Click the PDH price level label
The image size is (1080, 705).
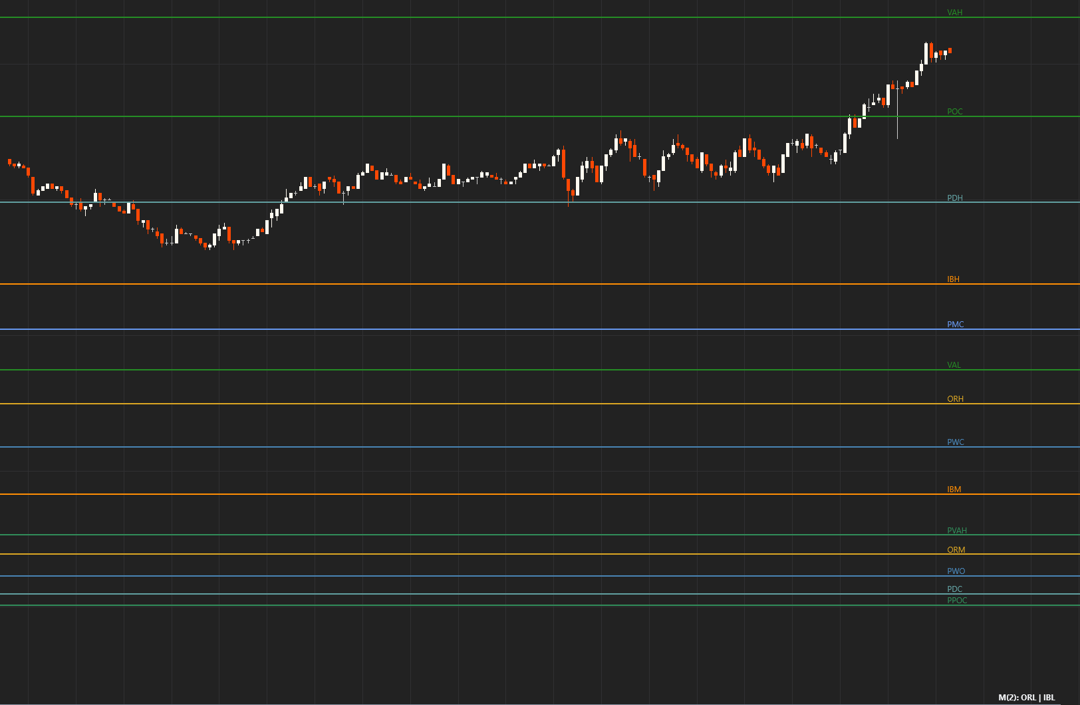(954, 198)
